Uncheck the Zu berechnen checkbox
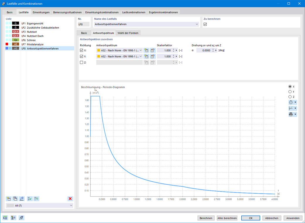 click(205, 24)
